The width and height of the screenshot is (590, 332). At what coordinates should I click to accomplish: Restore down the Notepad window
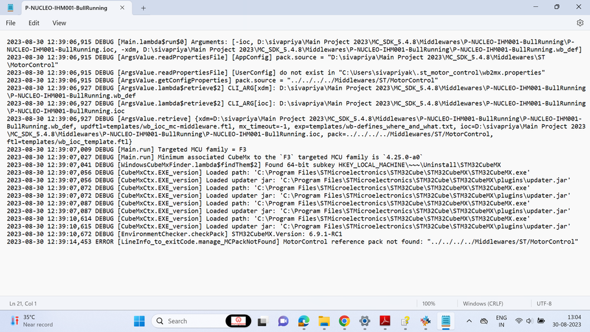pos(557,6)
